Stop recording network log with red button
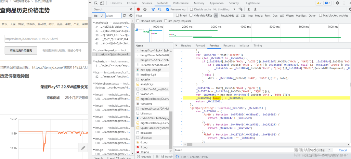The height and width of the screenshot is (159, 351). pyautogui.click(x=138, y=9)
